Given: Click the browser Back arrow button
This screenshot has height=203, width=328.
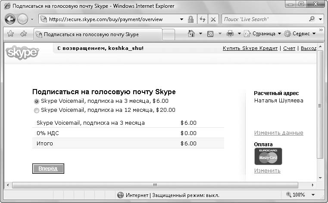Looking at the screenshot, I should (10, 19).
